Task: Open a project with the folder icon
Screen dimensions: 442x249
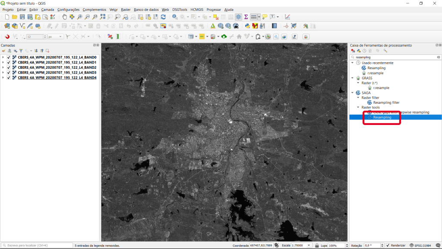Action: (x=15, y=17)
